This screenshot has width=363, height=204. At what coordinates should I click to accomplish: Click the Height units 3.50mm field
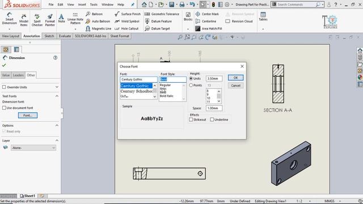pos(214,79)
